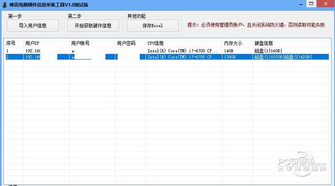Click the IP address cell in row 2
Viewport: 335px width, 186px height.
click(33, 57)
